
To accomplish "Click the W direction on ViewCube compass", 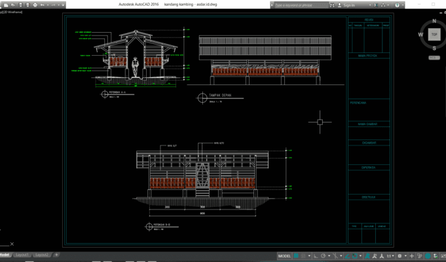I will [x=420, y=35].
